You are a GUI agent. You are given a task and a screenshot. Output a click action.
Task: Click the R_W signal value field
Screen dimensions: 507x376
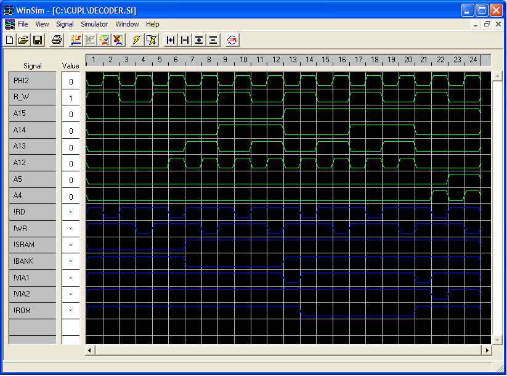(71, 97)
